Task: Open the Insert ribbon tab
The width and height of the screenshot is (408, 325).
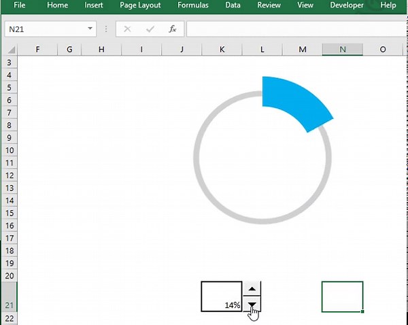Action: tap(94, 5)
